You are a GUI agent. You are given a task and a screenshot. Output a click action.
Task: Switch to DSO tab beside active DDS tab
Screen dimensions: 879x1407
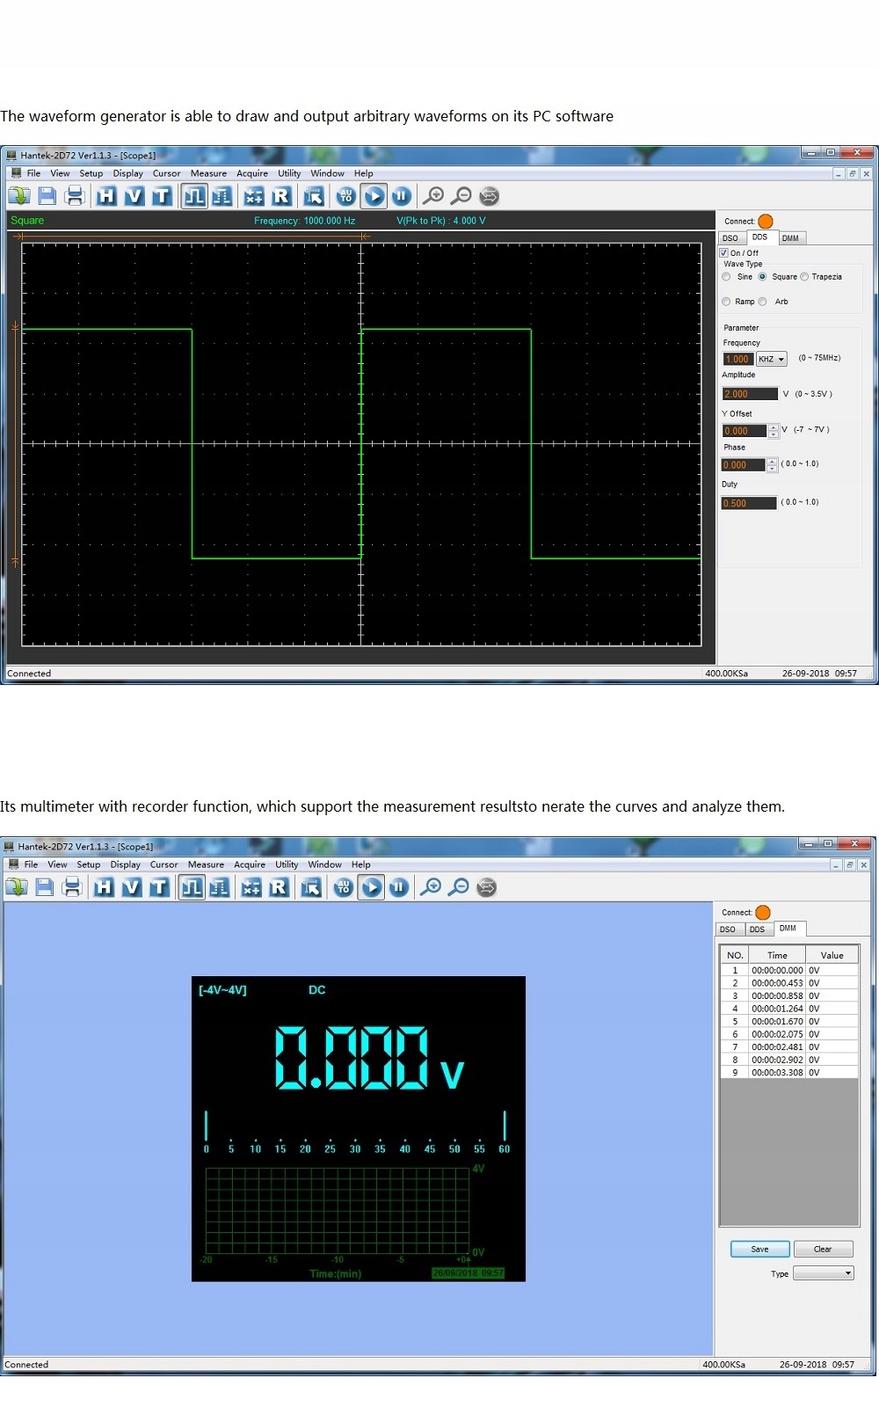[730, 238]
